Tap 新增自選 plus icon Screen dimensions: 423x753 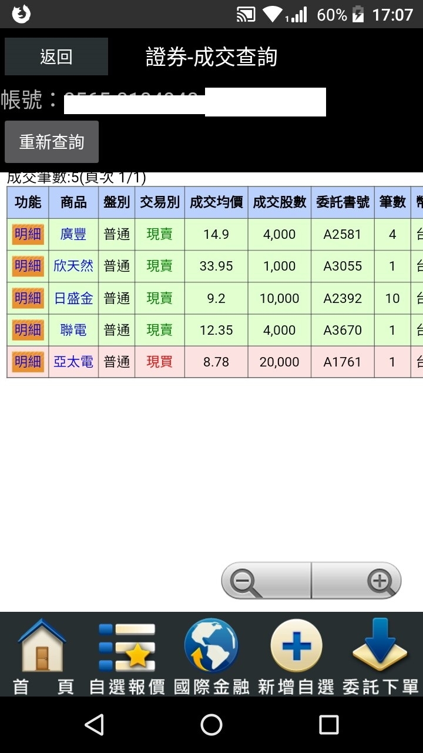(x=296, y=657)
